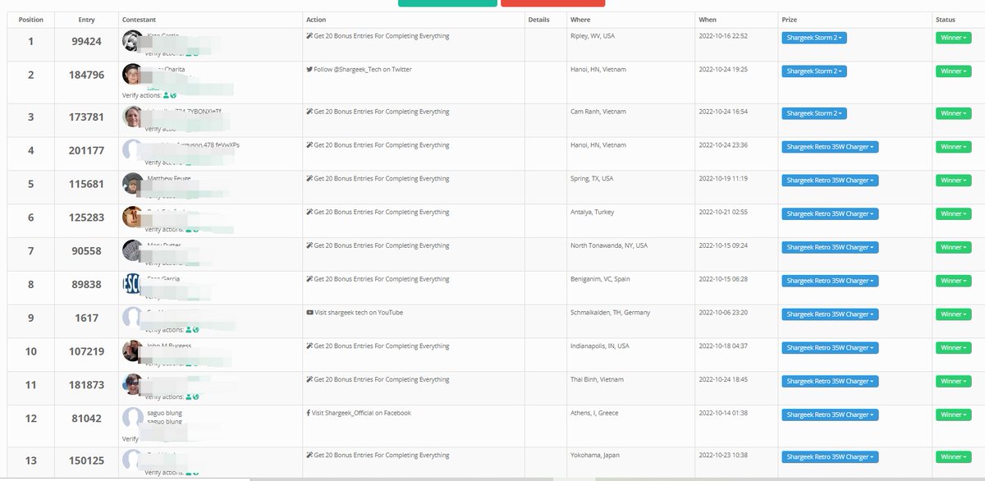This screenshot has height=481, width=985.
Task: Click verify globe icon in entry 181873 row
Action: pos(196,396)
